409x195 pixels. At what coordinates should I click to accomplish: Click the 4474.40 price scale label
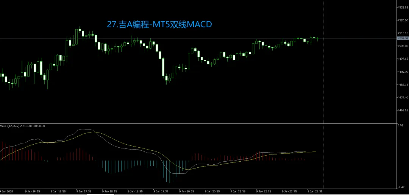[403, 98]
